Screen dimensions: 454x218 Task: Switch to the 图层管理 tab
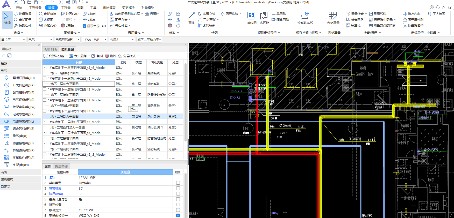click(61, 166)
